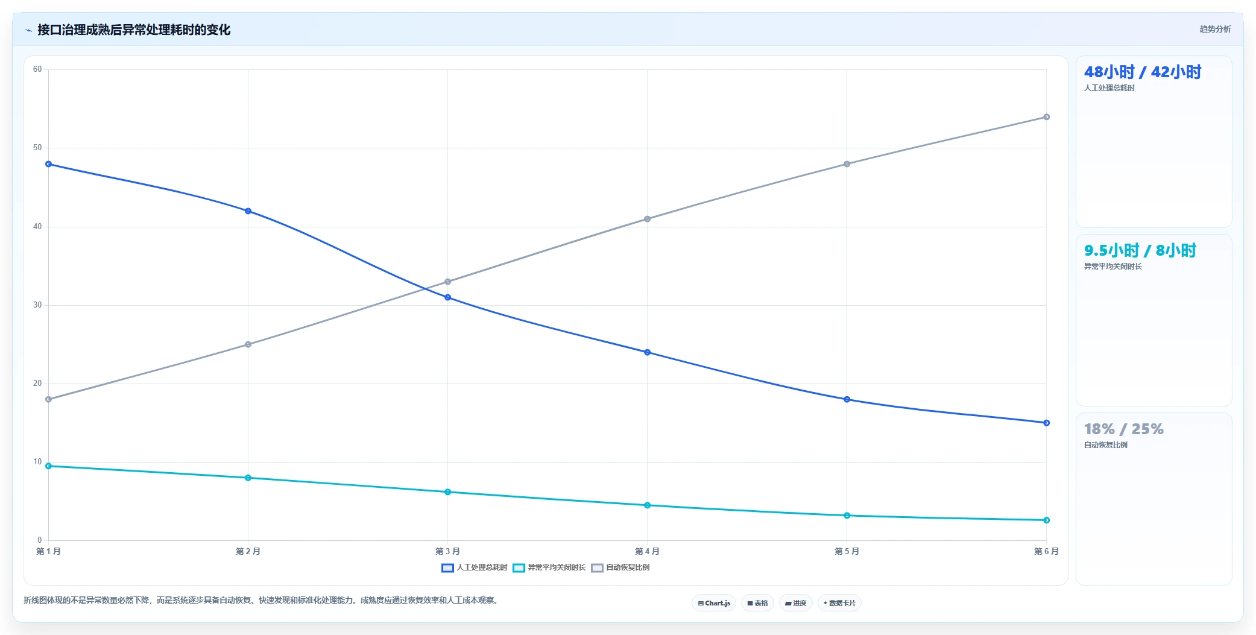This screenshot has width=1256, height=635.
Task: Click blue line point at 第 3 月 (31)
Action: click(447, 297)
